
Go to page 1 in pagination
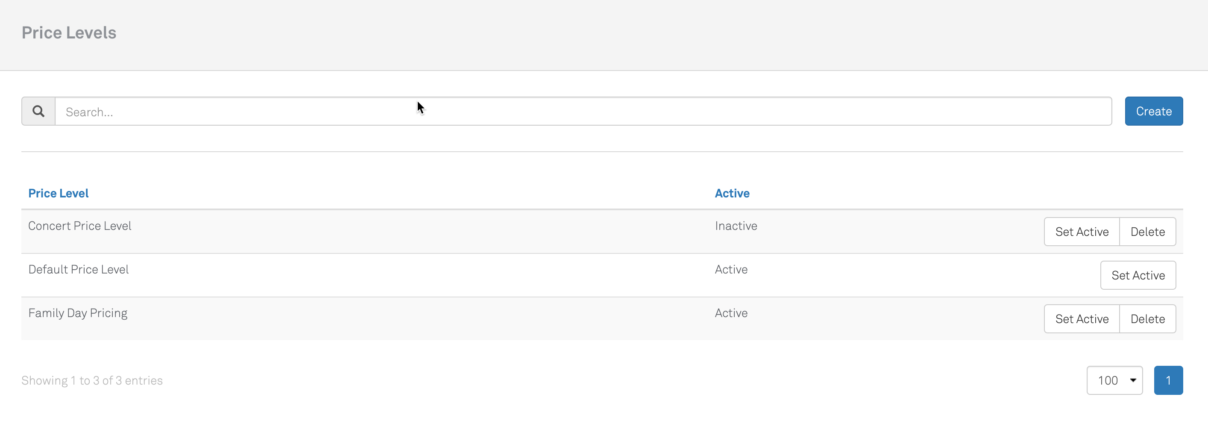[1168, 380]
